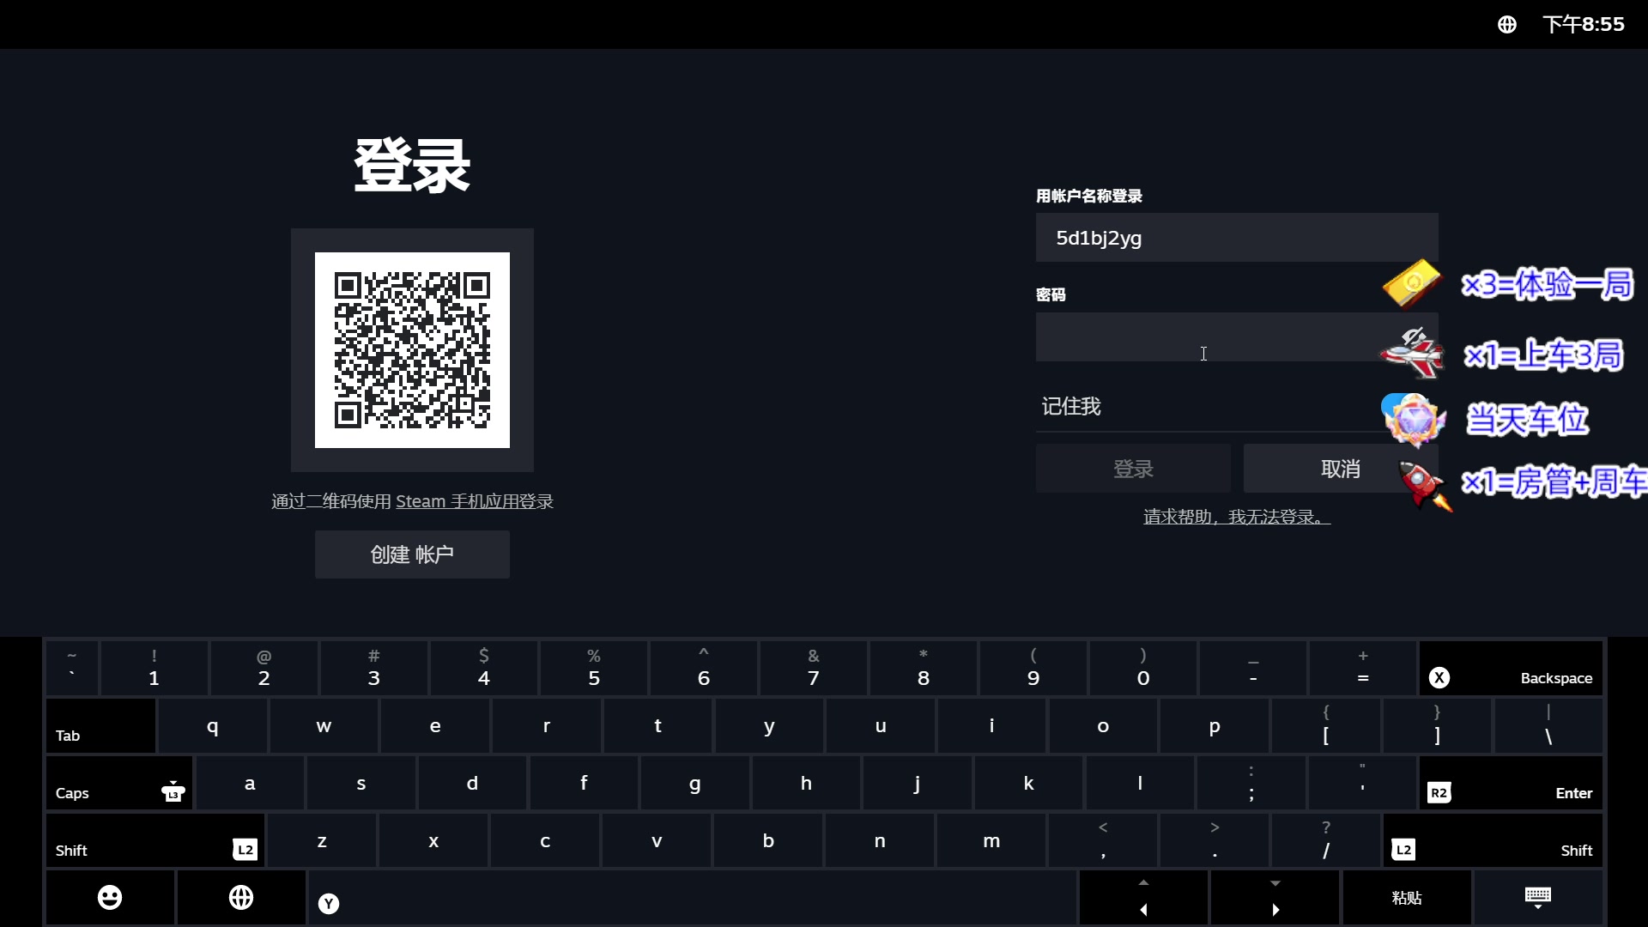The height and width of the screenshot is (927, 1648).
Task: Click the 创建 帐户 create account button
Action: 412,554
